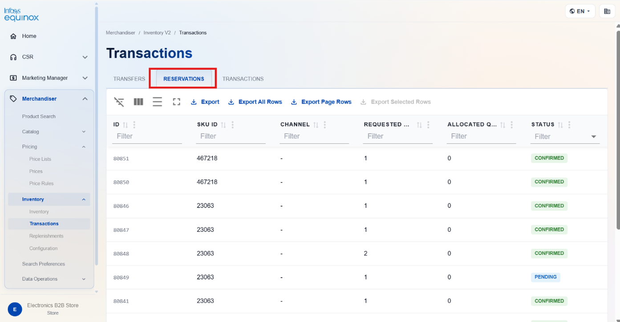Click the Requested quantity filter input

(398, 137)
